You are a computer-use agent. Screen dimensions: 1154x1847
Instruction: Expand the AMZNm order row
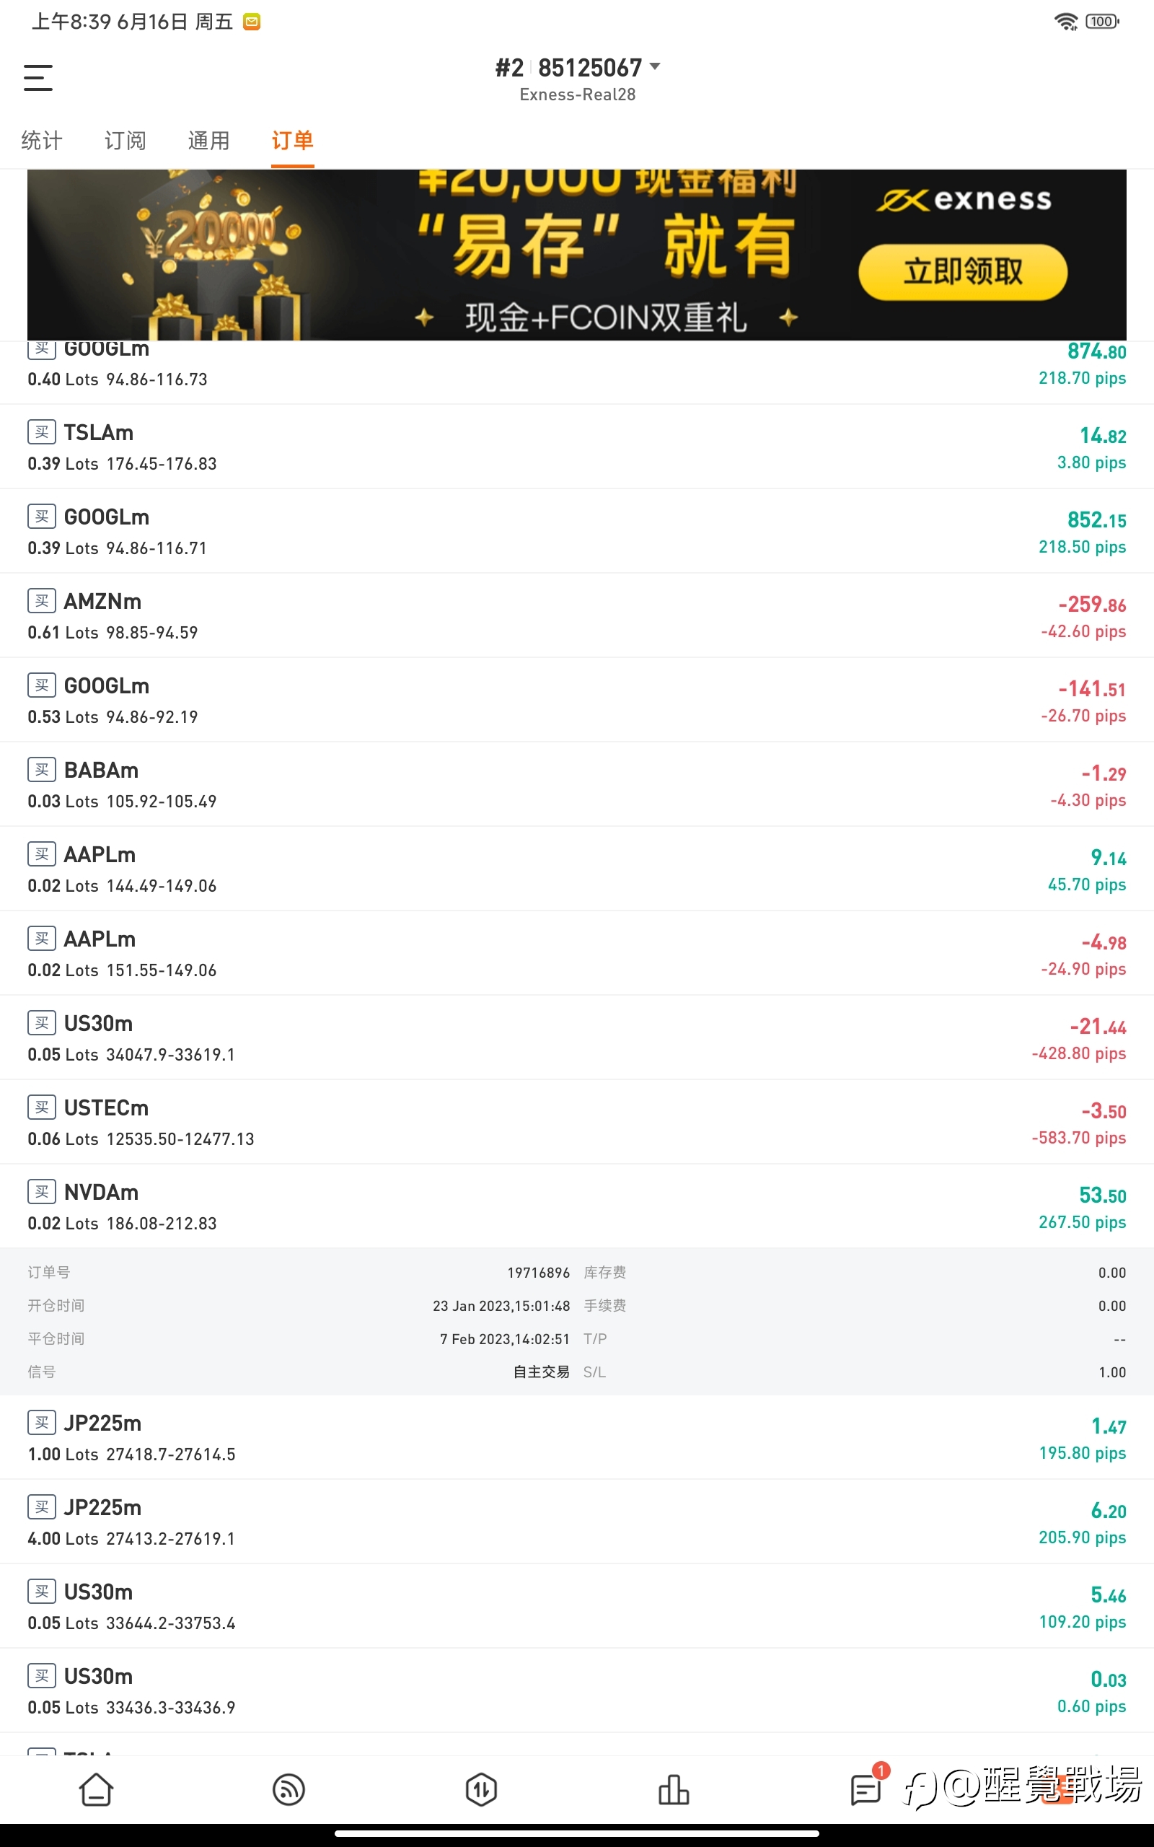click(577, 615)
